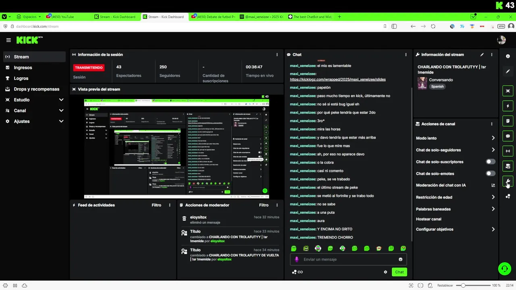Open Acciones de moderador three-dot menu

(x=277, y=205)
